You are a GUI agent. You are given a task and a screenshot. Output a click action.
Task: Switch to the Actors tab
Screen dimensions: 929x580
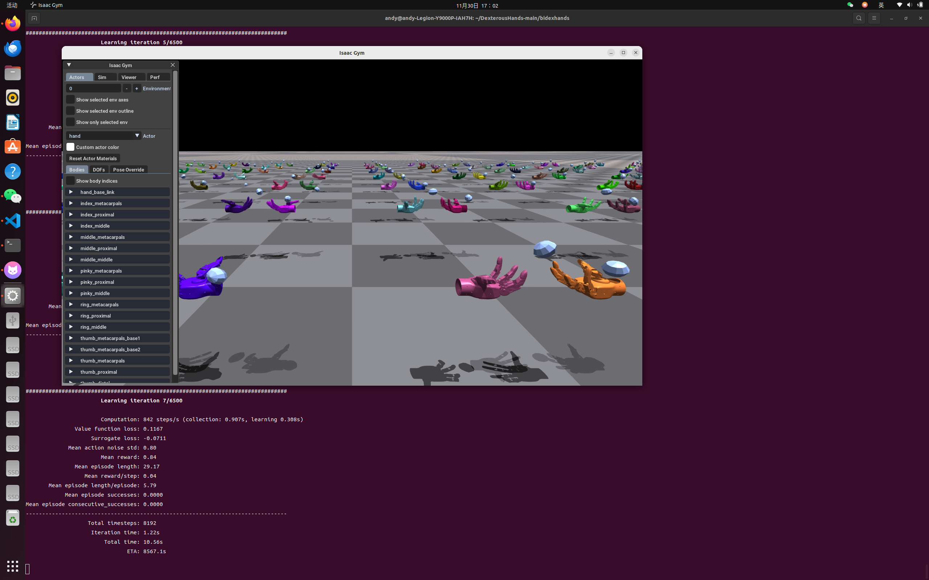point(79,77)
